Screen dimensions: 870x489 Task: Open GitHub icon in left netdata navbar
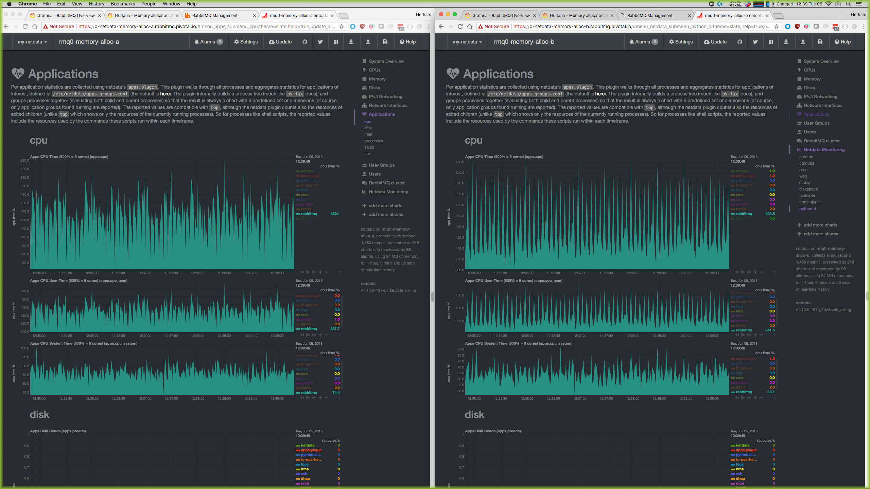tap(305, 42)
